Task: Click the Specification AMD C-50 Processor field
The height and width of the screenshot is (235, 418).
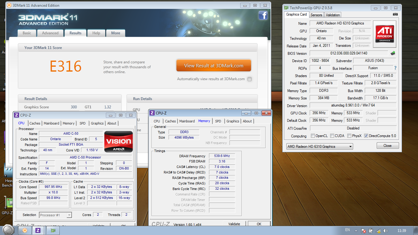Action: (x=85, y=158)
